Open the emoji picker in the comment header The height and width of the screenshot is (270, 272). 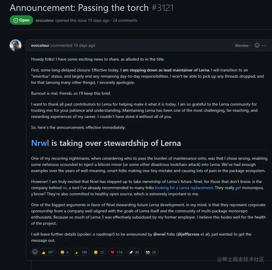[x=257, y=46]
